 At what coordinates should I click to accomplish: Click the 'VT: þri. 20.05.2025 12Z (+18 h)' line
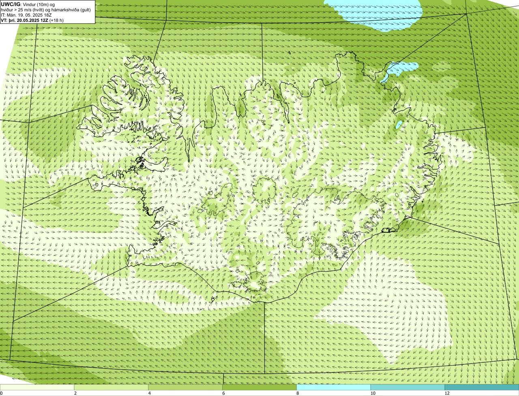[32, 20]
